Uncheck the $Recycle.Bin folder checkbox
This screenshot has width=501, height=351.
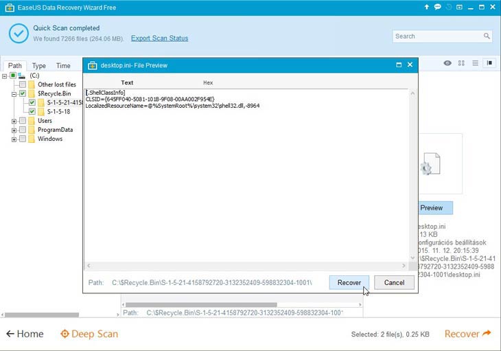[x=23, y=93]
